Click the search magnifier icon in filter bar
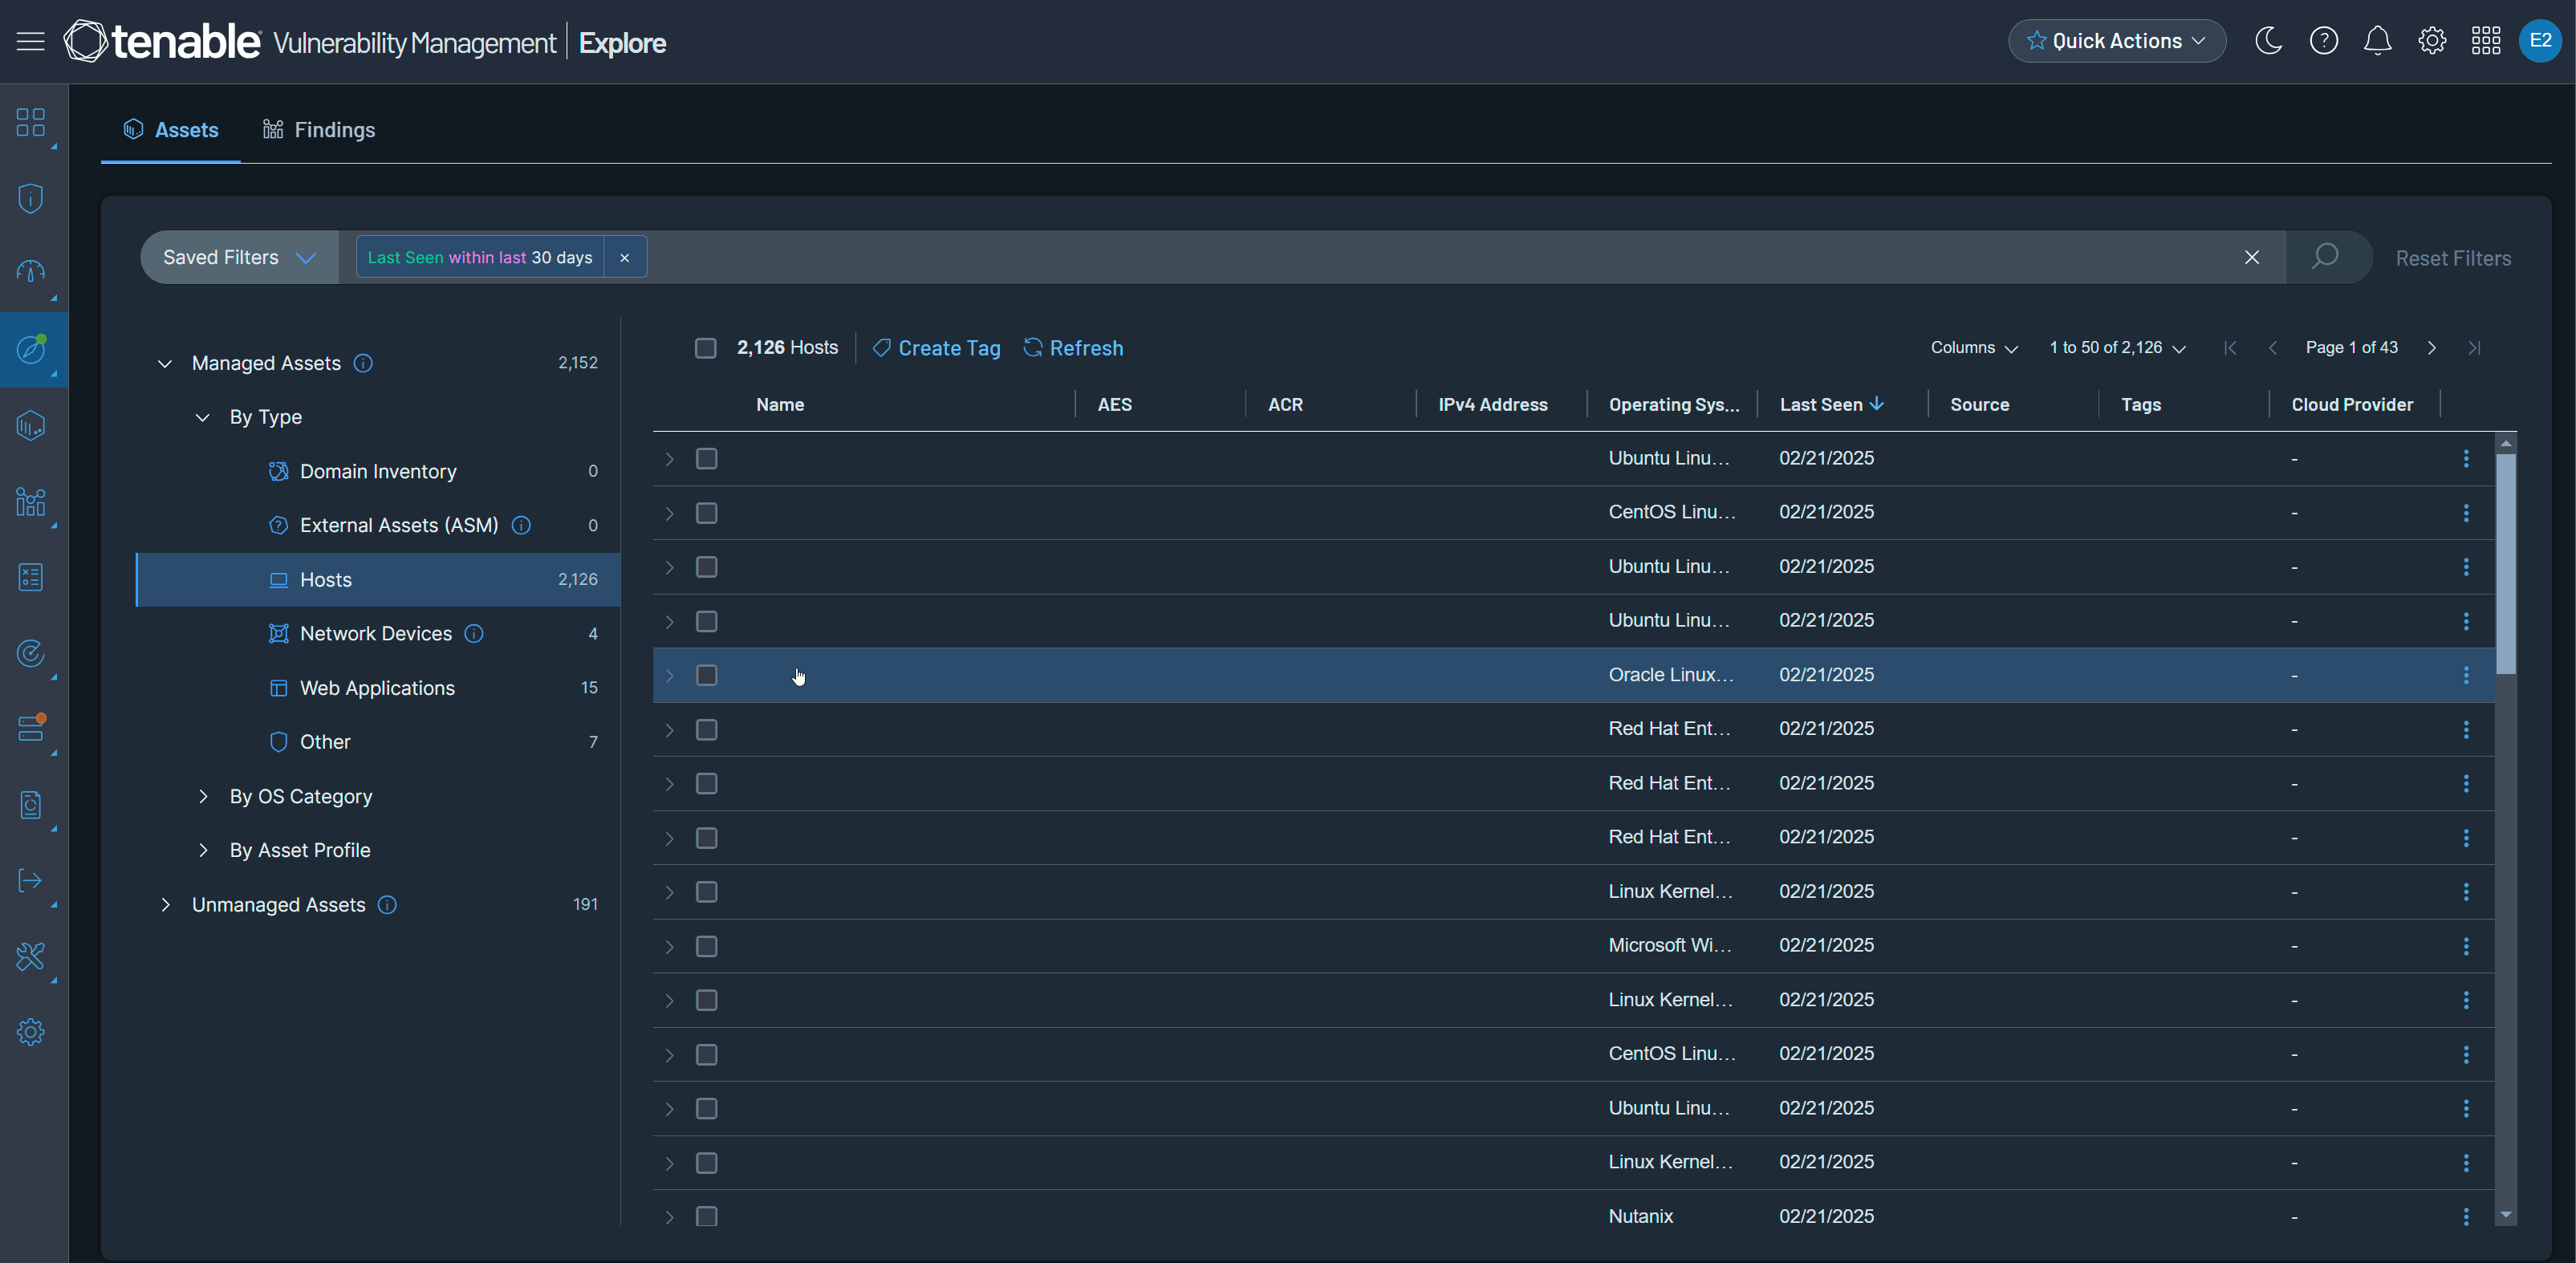 point(2324,257)
